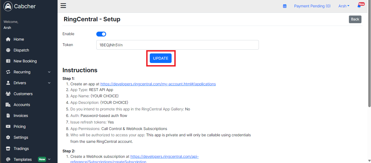Expand the Recurring submenu chevron

tap(49, 72)
